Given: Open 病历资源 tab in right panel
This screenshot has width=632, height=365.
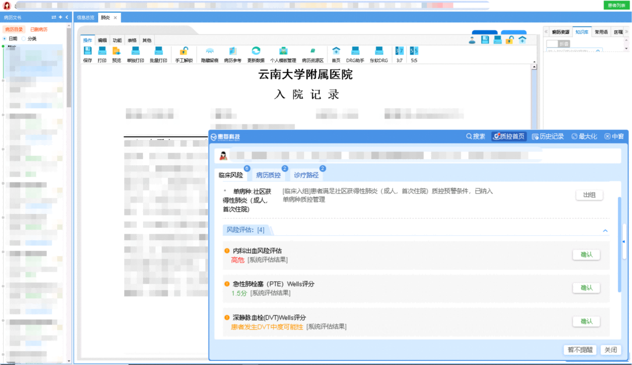Looking at the screenshot, I should tap(560, 31).
